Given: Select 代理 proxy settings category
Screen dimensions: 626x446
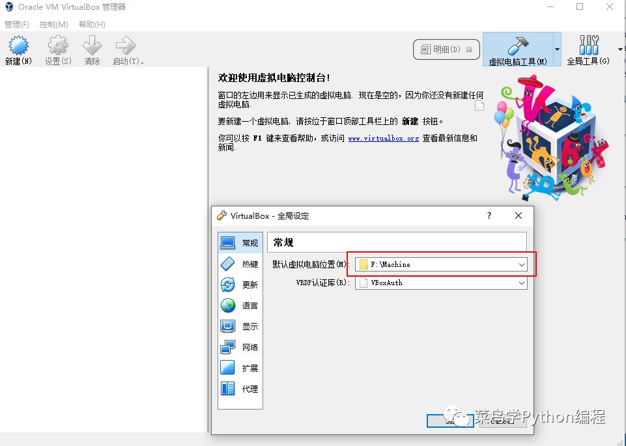Looking at the screenshot, I should (x=240, y=389).
